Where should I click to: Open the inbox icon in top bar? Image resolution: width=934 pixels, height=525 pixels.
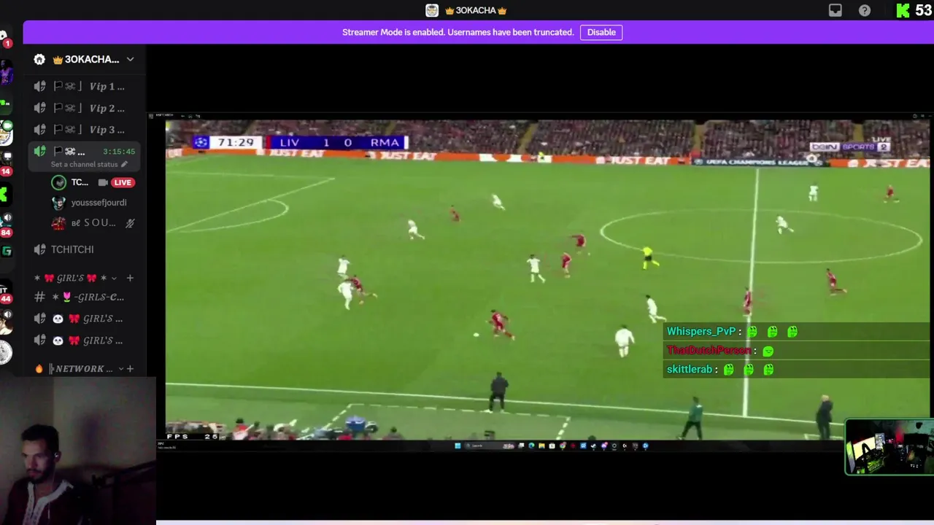tap(835, 10)
